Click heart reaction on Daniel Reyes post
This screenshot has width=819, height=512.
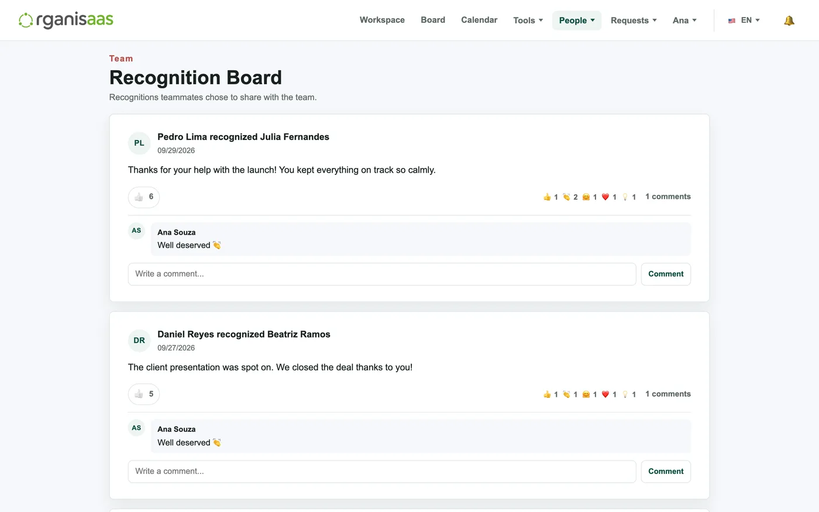tap(609, 394)
